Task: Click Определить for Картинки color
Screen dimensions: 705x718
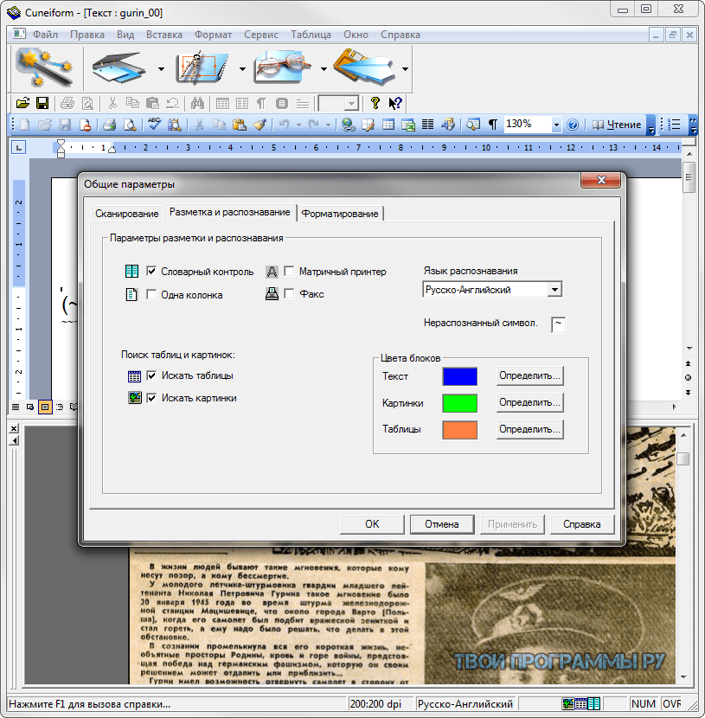Action: click(529, 403)
